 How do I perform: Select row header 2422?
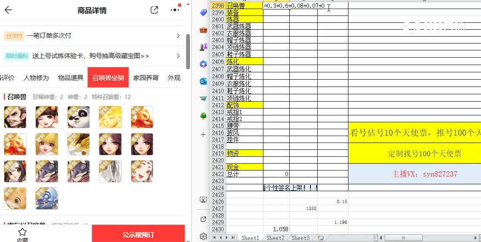(218, 174)
